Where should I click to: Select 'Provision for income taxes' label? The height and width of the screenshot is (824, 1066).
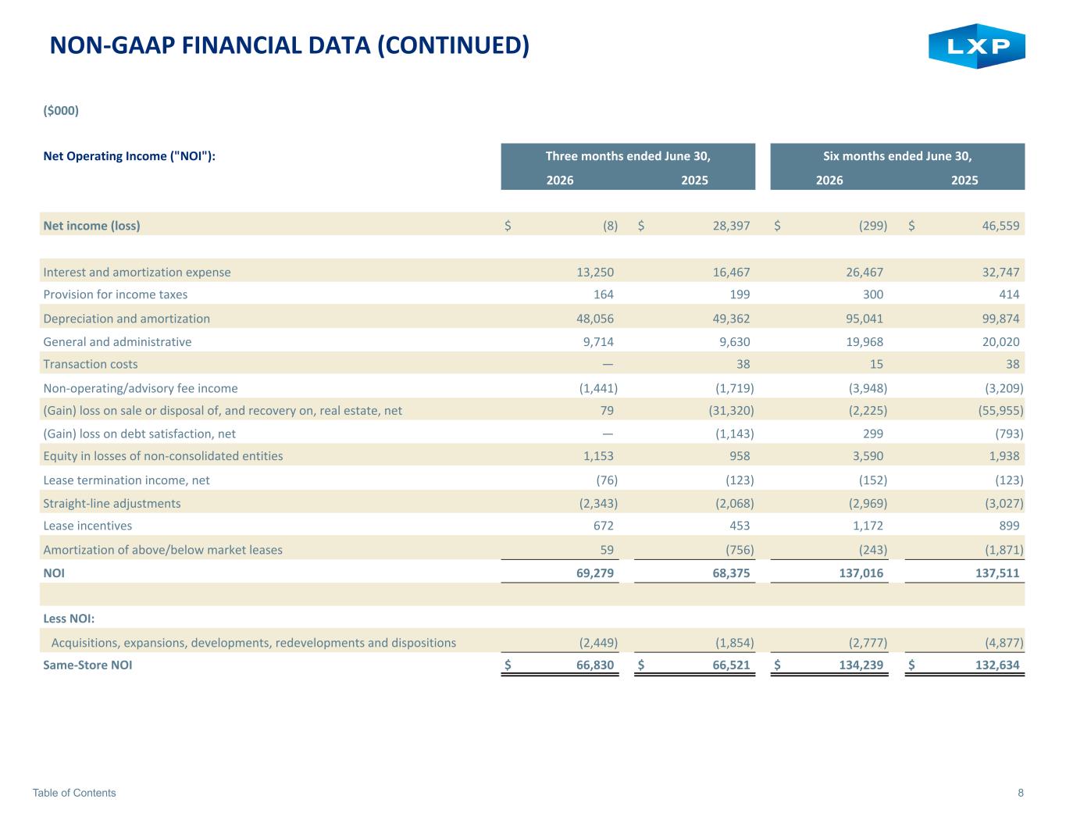[x=116, y=294]
